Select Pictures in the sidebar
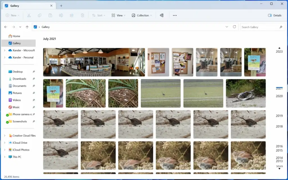Image resolution: width=288 pixels, height=180 pixels. click(17, 93)
